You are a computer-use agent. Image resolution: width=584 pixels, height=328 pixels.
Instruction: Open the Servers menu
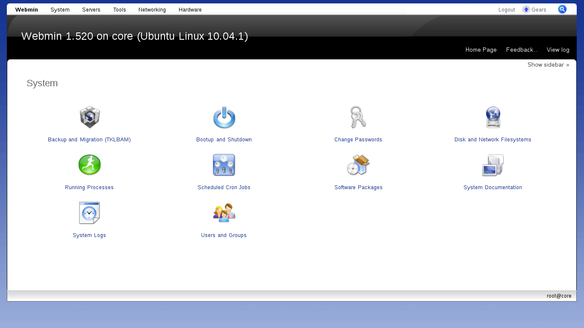coord(91,10)
